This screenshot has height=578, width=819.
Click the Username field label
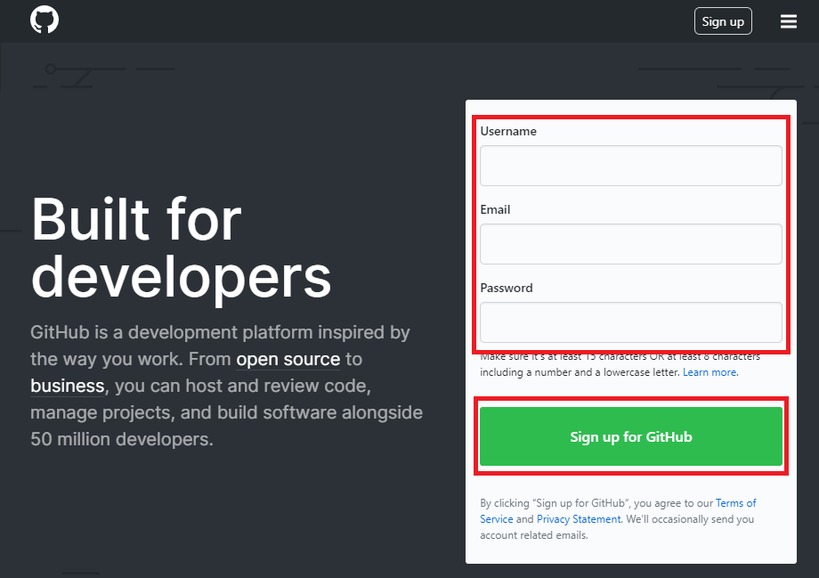point(508,131)
